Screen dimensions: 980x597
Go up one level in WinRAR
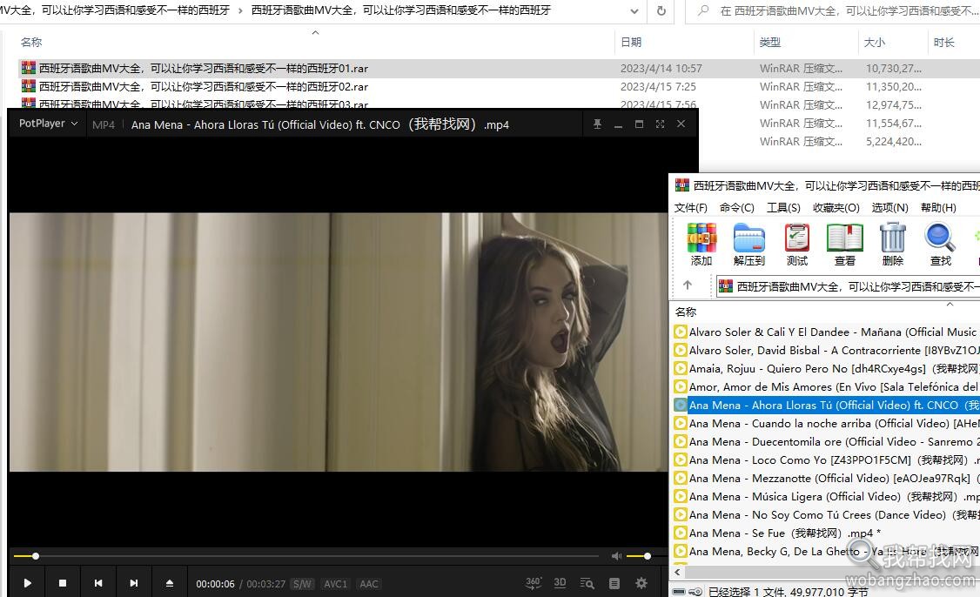pyautogui.click(x=688, y=285)
